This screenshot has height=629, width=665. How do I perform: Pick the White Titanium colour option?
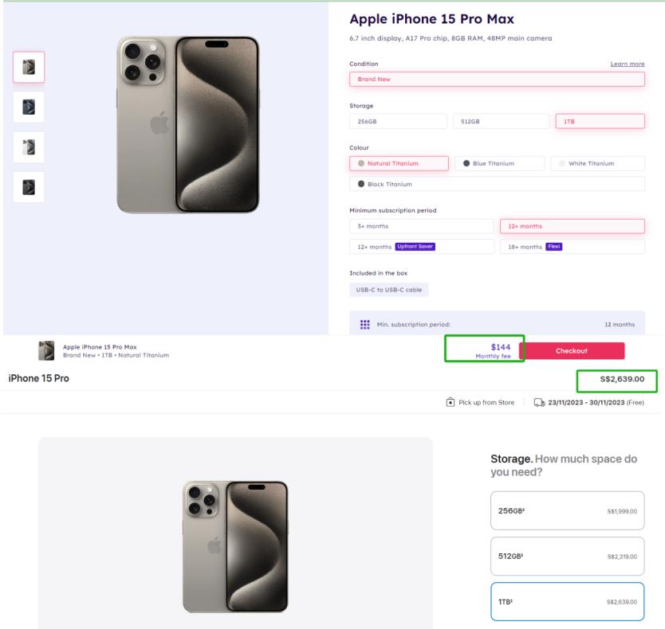[597, 163]
